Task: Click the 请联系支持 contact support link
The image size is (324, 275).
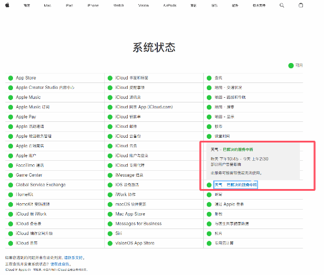Action: pyautogui.click(x=73, y=258)
